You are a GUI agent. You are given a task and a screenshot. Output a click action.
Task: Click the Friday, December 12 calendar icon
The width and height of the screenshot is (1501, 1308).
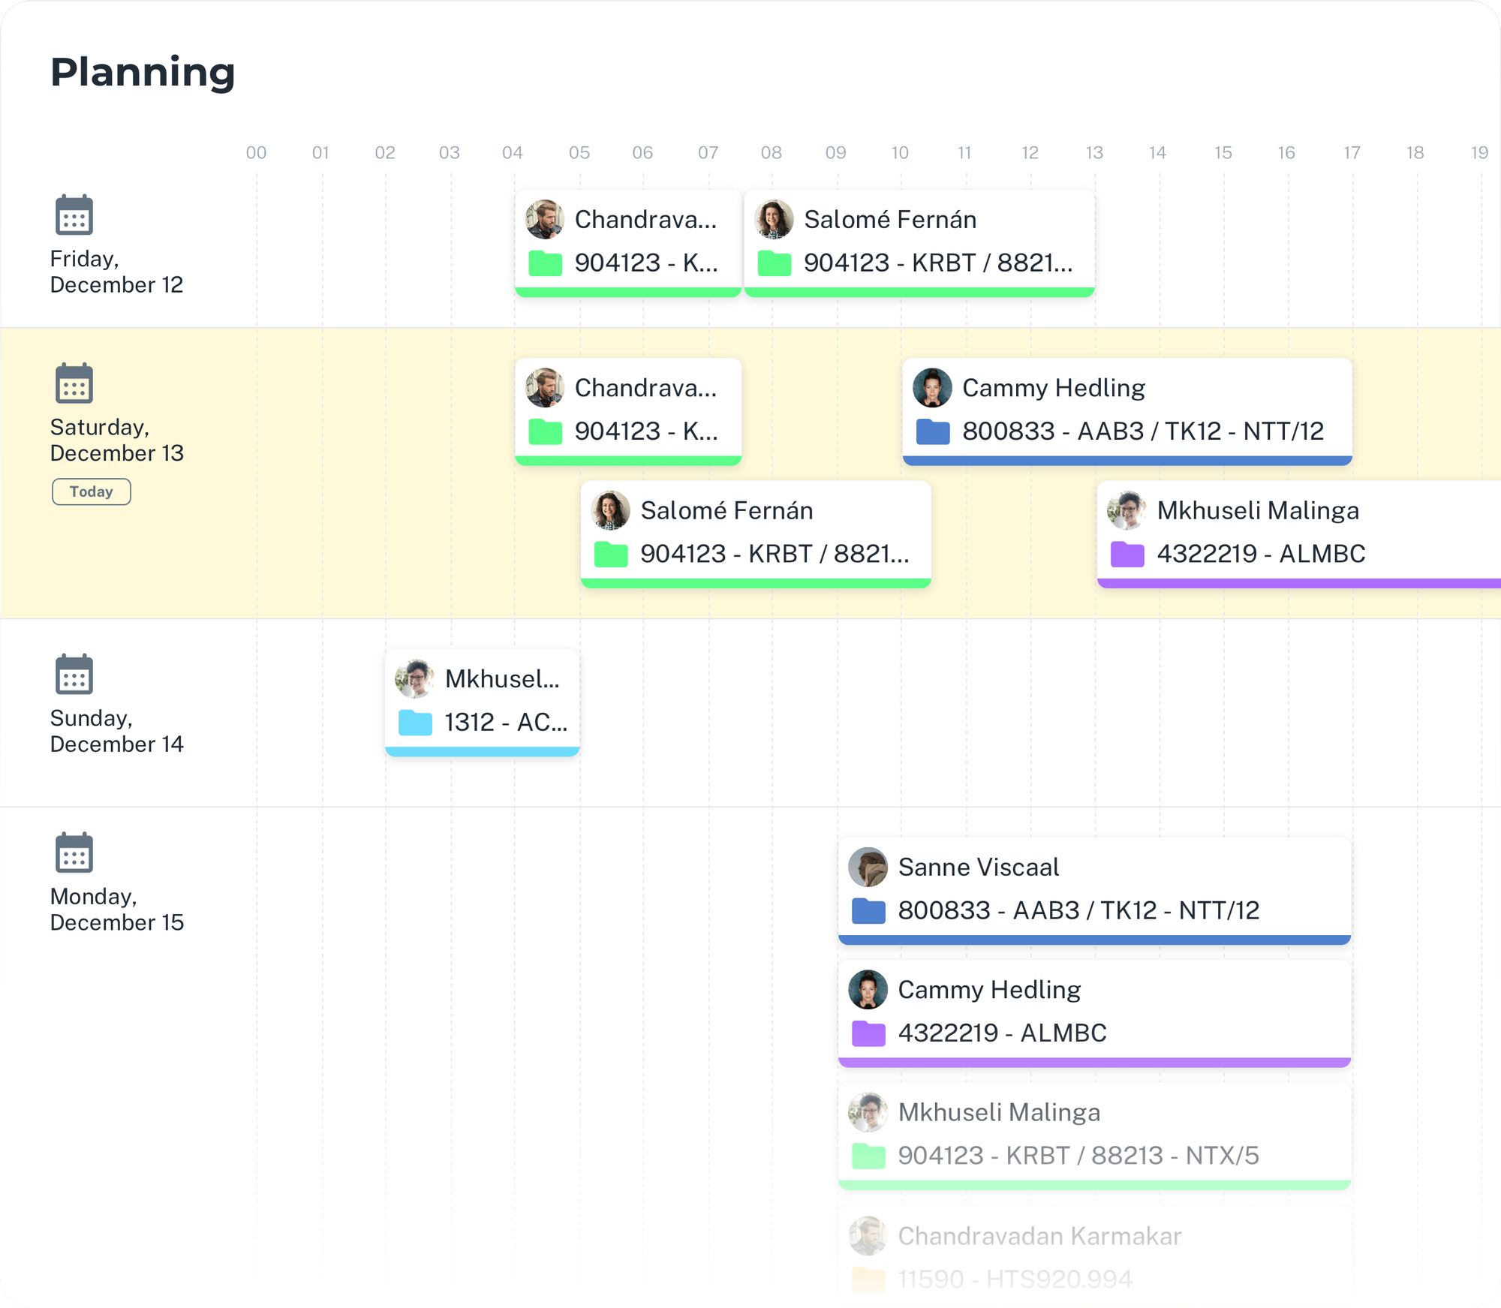(74, 215)
